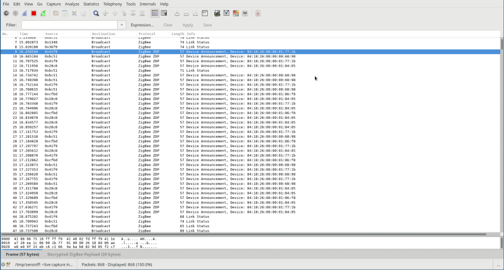Click the Find packet magnifier icon
The width and height of the screenshot is (504, 270).
96,13
